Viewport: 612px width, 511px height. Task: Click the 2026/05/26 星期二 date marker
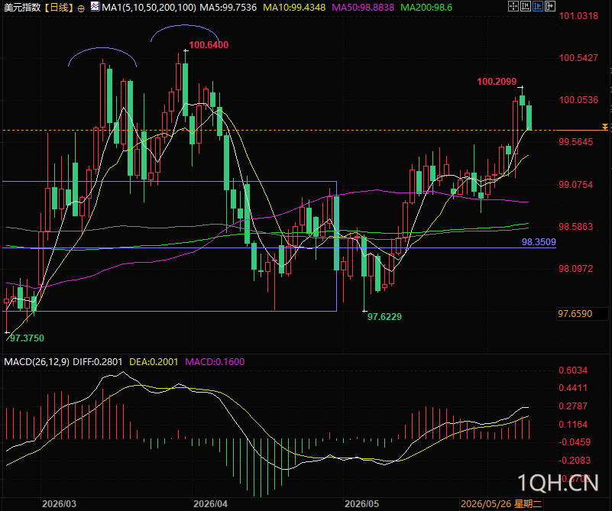click(501, 503)
